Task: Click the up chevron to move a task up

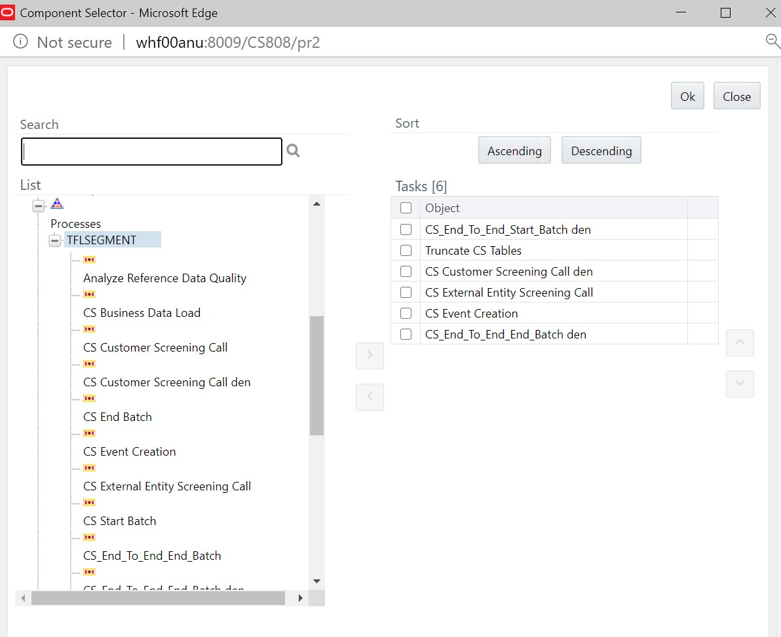Action: coord(740,342)
